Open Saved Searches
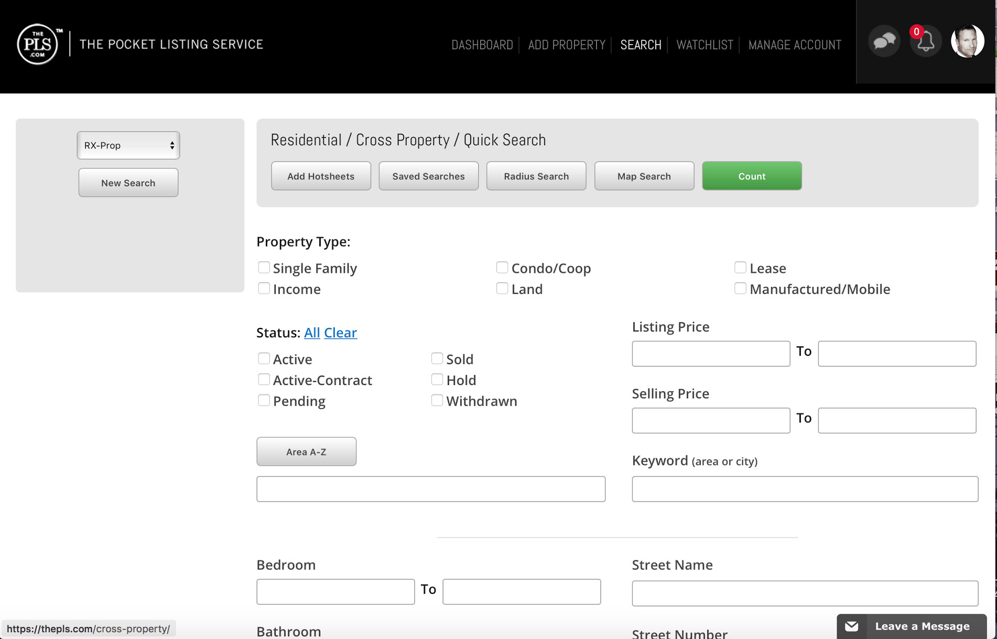Image resolution: width=997 pixels, height=639 pixels. click(428, 176)
